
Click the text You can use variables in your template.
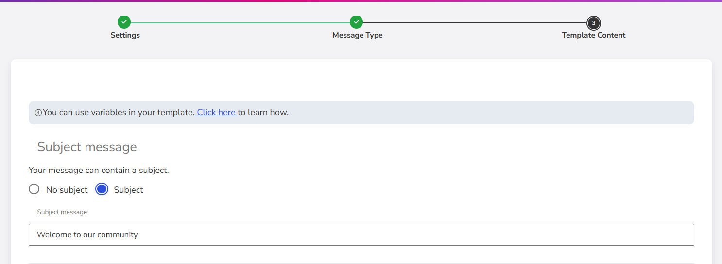(x=119, y=112)
